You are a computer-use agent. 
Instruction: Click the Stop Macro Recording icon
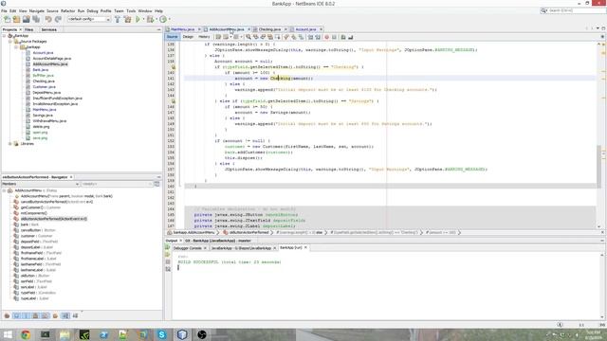click(334, 37)
